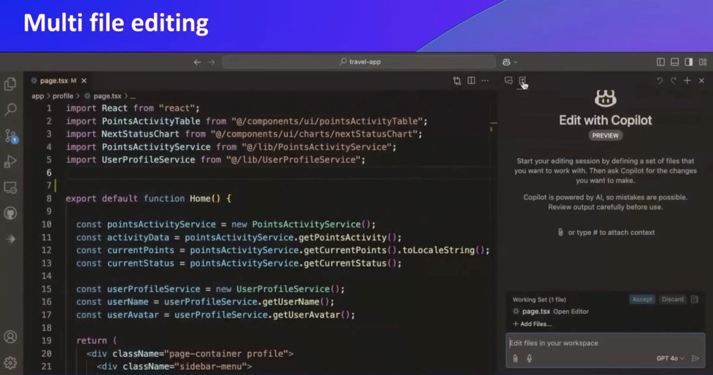Toggle bottom panel layout icon
Viewport: 713px width, 375px height.
pyautogui.click(x=674, y=62)
